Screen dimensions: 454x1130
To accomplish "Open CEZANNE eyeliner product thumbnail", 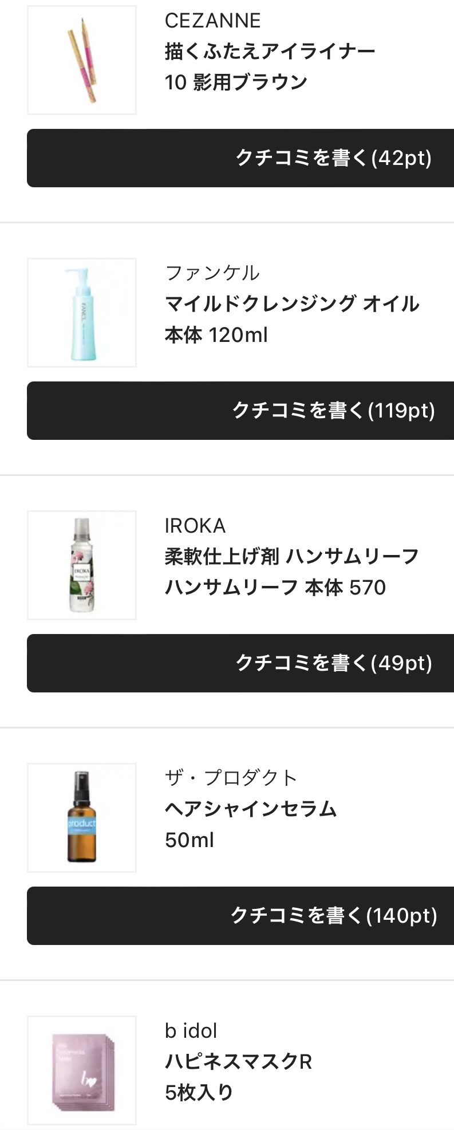I will pos(82,60).
